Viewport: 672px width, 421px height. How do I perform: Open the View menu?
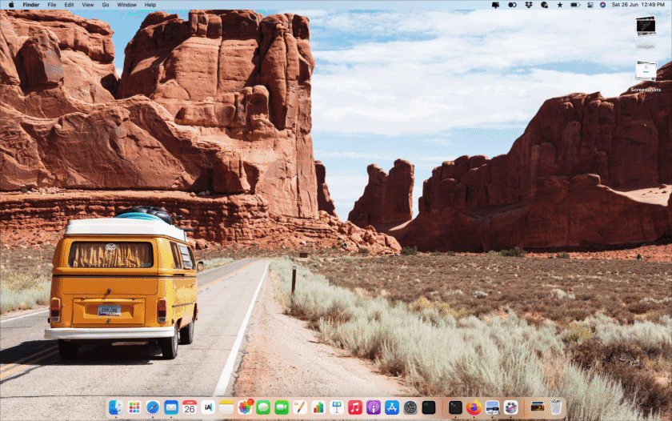pos(88,5)
